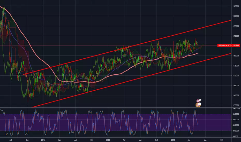Screen dimensions: 241x142
Task: Click the Apr label right after 2019
Action: (189, 140)
